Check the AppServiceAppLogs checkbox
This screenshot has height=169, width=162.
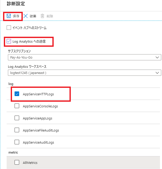[x=17, y=118]
